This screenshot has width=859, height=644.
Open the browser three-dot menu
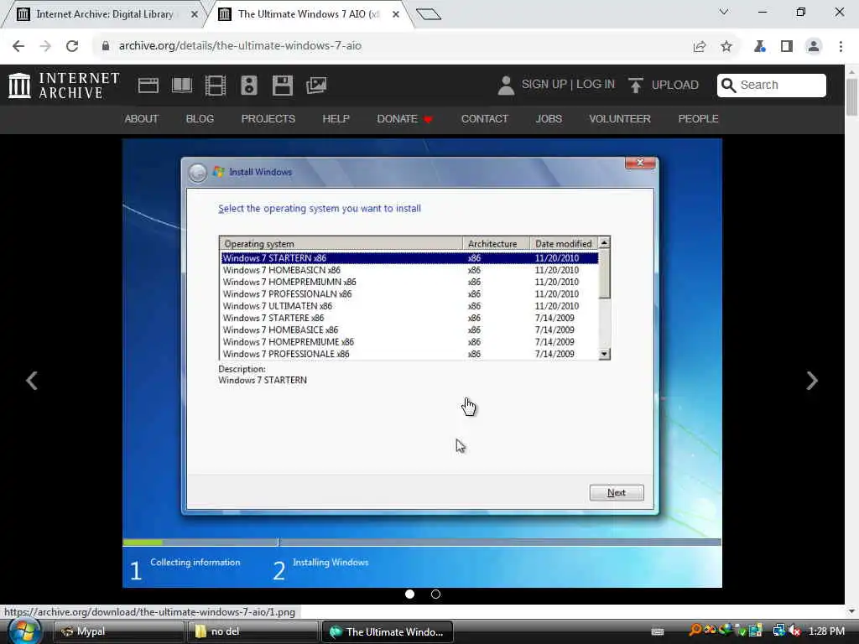(841, 47)
